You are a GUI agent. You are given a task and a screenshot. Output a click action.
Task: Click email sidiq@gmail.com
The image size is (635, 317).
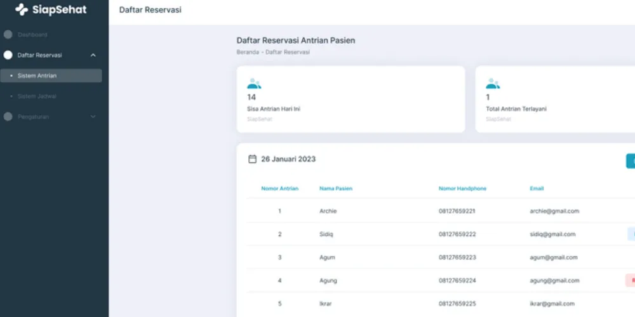[x=553, y=234]
